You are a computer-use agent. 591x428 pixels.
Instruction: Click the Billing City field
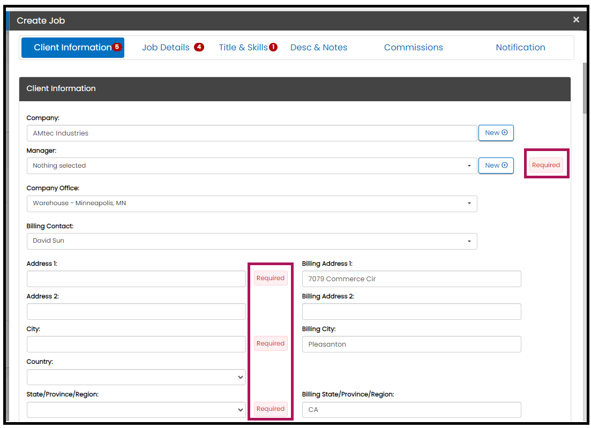tap(411, 344)
